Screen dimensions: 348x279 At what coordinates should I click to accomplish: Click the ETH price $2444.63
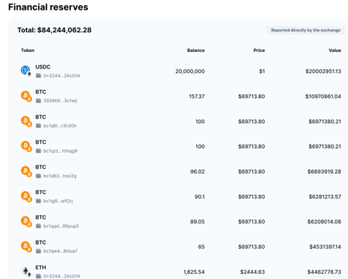pos(252,272)
